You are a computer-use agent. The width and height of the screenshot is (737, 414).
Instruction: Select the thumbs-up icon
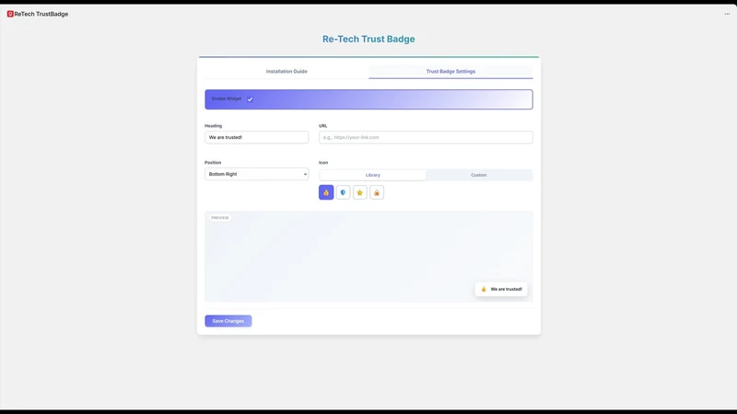click(326, 192)
